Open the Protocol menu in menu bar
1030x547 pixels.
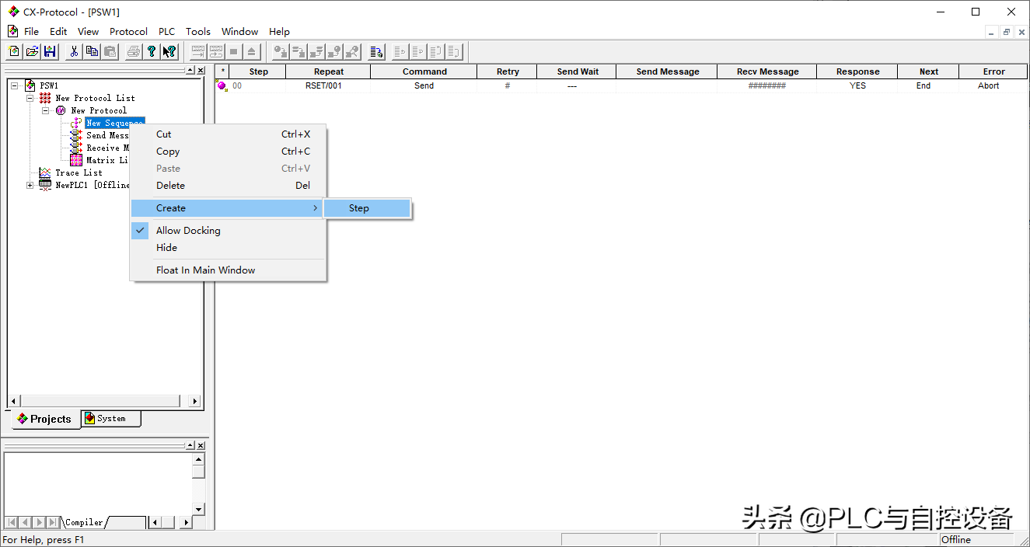coord(128,32)
